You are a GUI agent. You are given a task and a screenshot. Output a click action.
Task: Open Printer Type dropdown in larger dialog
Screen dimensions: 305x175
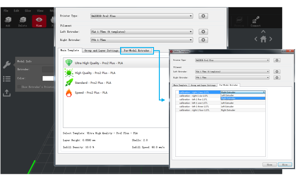point(142,16)
